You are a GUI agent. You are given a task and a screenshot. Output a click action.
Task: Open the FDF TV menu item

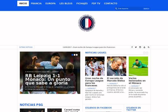[x=96, y=3]
